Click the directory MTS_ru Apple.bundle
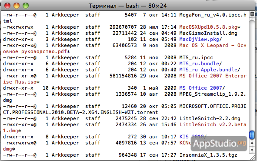The height and width of the screenshot is (161, 257). pos(208,70)
